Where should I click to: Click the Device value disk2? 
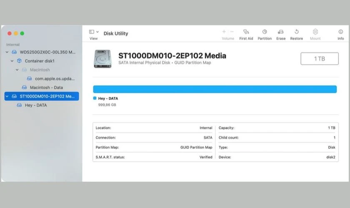click(x=330, y=157)
